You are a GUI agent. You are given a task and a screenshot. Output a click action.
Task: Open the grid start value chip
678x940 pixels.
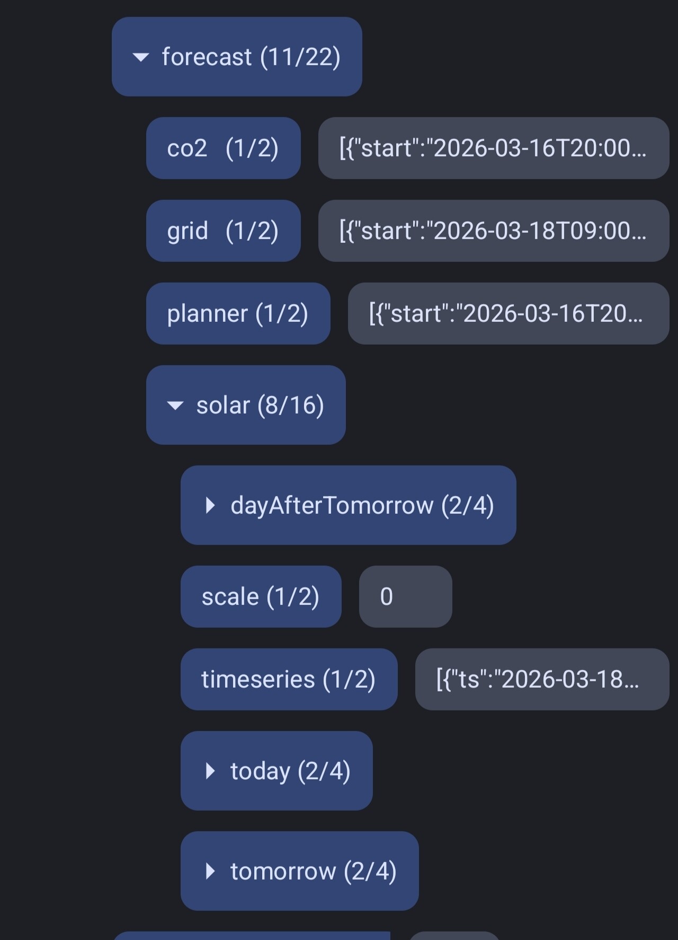(x=493, y=231)
